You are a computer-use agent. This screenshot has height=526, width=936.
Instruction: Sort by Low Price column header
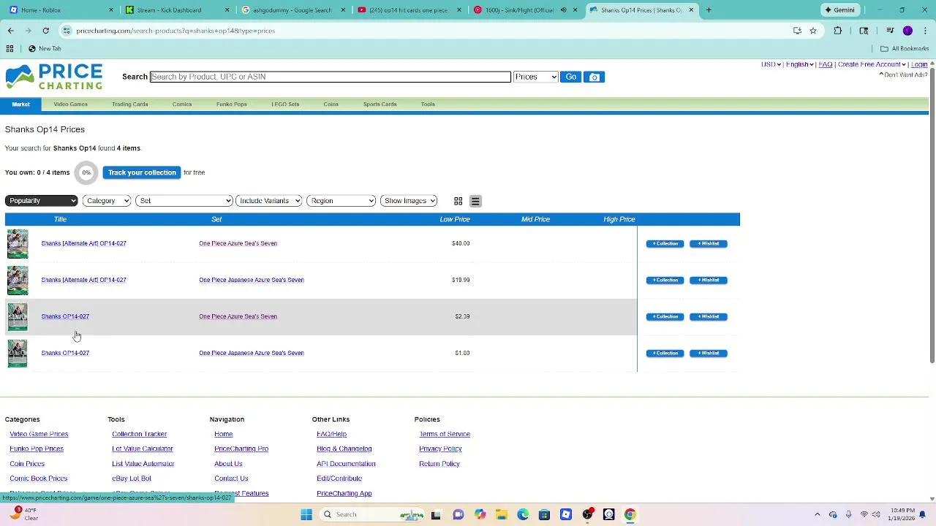click(454, 219)
